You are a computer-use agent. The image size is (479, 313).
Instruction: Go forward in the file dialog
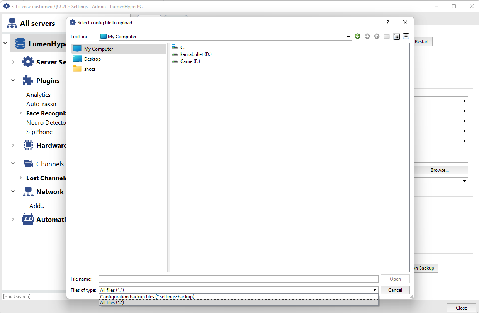[x=367, y=36]
